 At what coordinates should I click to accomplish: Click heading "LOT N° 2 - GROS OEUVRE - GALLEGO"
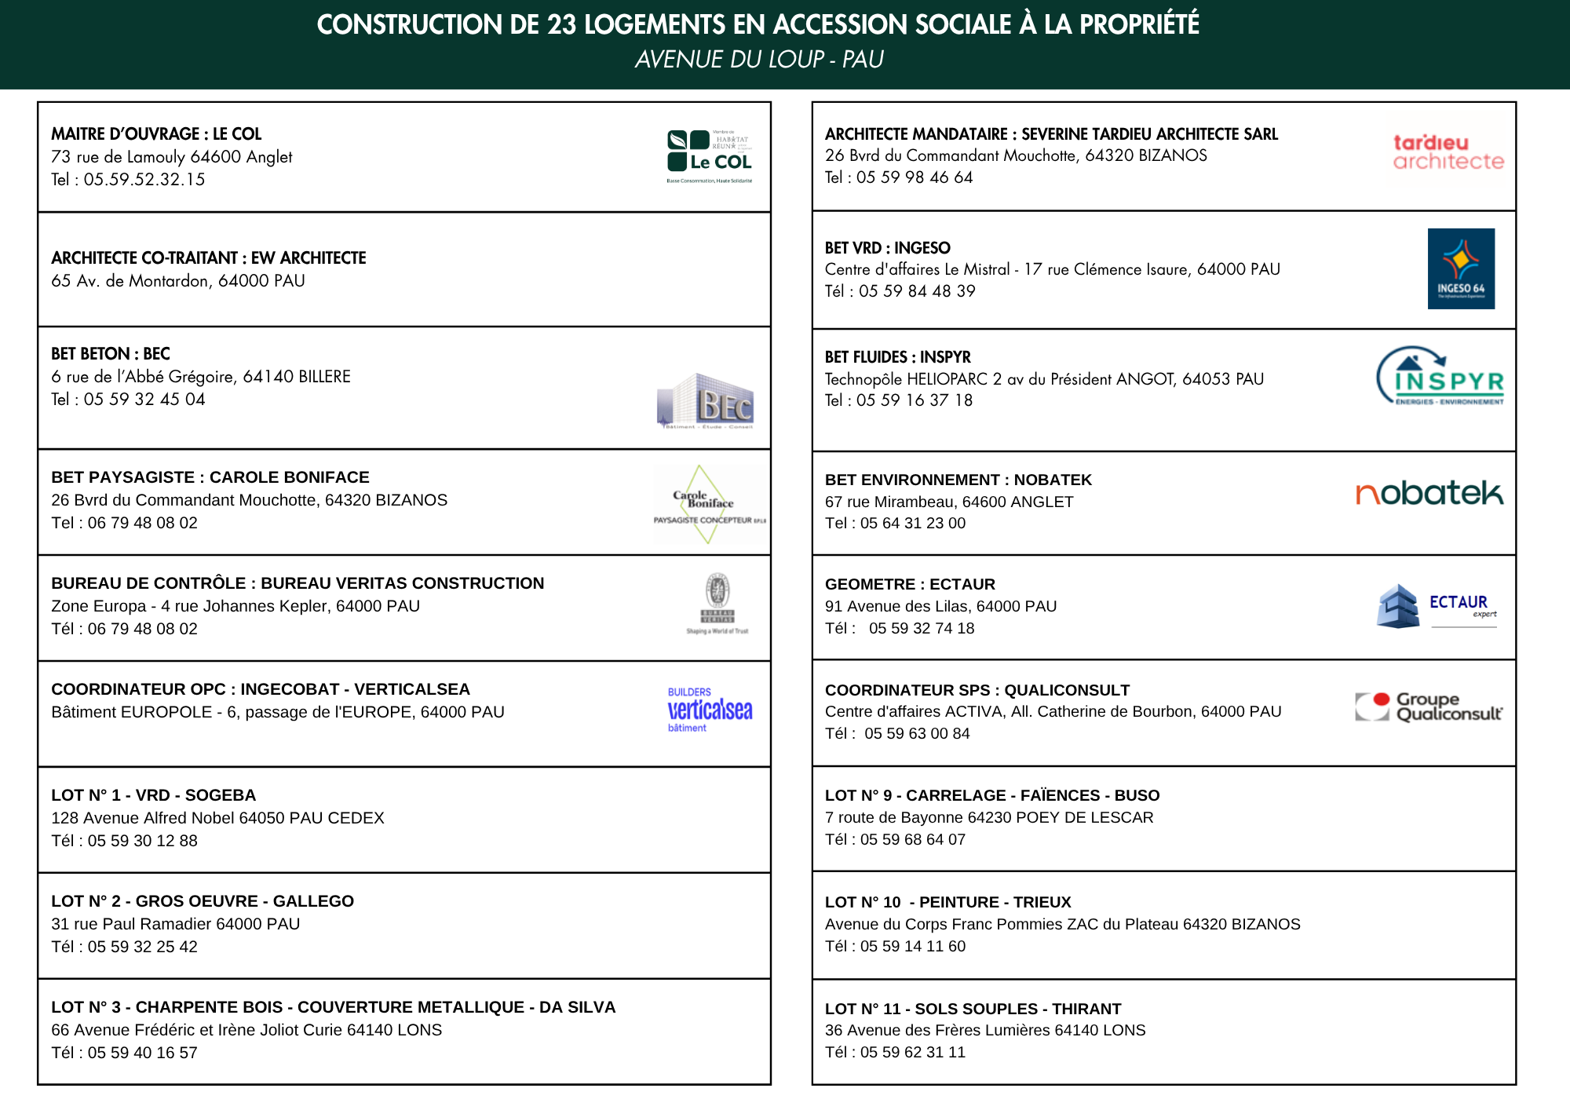click(x=203, y=901)
